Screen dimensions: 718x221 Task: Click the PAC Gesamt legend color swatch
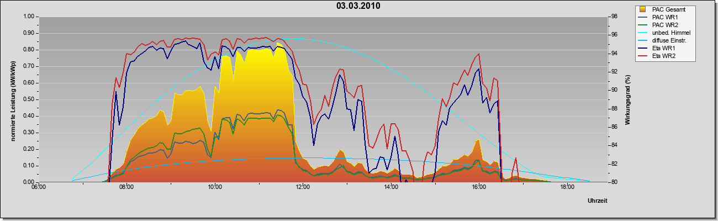pyautogui.click(x=643, y=9)
